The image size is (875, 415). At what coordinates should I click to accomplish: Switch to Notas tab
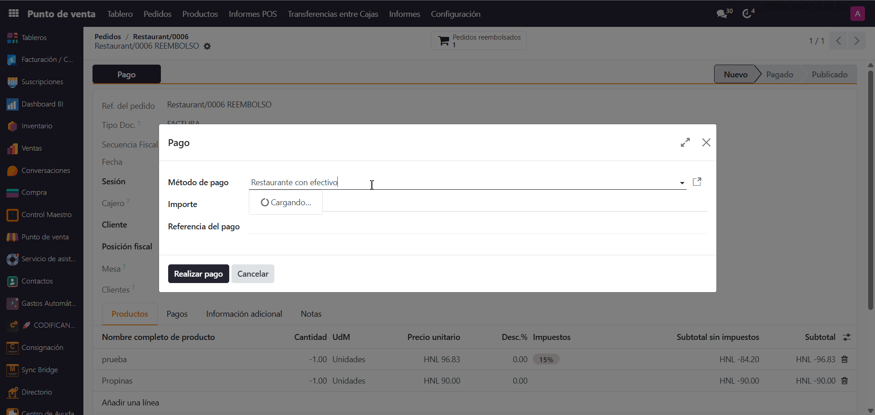311,314
